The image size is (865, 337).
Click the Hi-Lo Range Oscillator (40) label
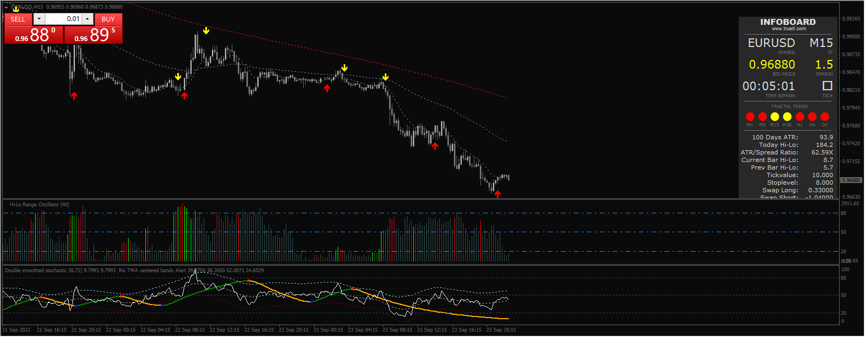point(39,205)
